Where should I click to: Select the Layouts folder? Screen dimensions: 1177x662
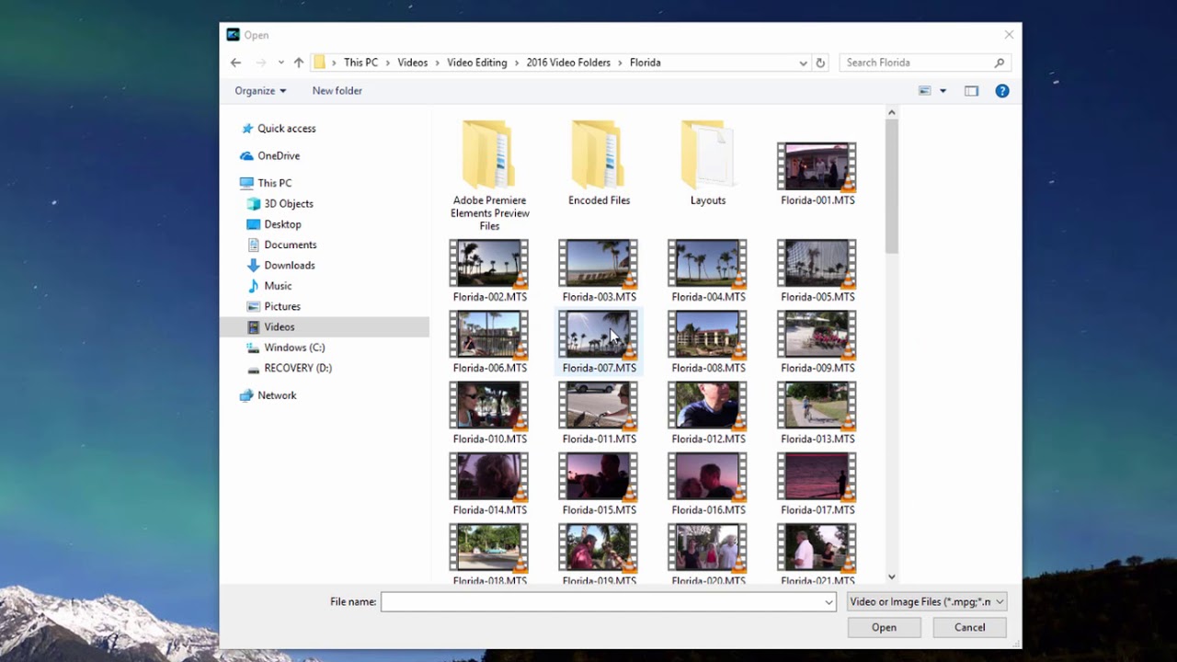click(708, 162)
